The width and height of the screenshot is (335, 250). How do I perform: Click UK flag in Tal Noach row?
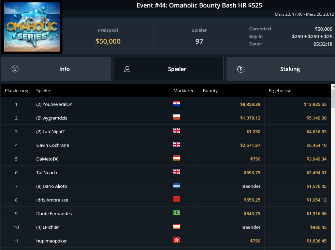(177, 172)
